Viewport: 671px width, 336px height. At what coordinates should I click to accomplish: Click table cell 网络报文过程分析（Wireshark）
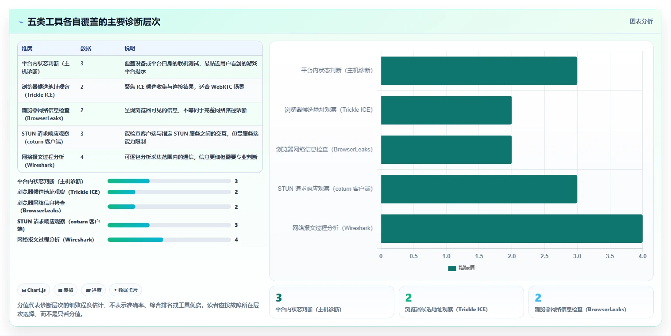tap(47, 161)
